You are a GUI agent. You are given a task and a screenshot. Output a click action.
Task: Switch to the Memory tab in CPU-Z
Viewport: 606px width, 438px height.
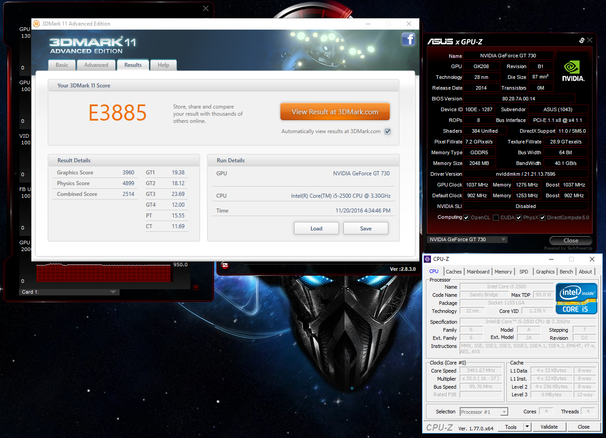503,272
